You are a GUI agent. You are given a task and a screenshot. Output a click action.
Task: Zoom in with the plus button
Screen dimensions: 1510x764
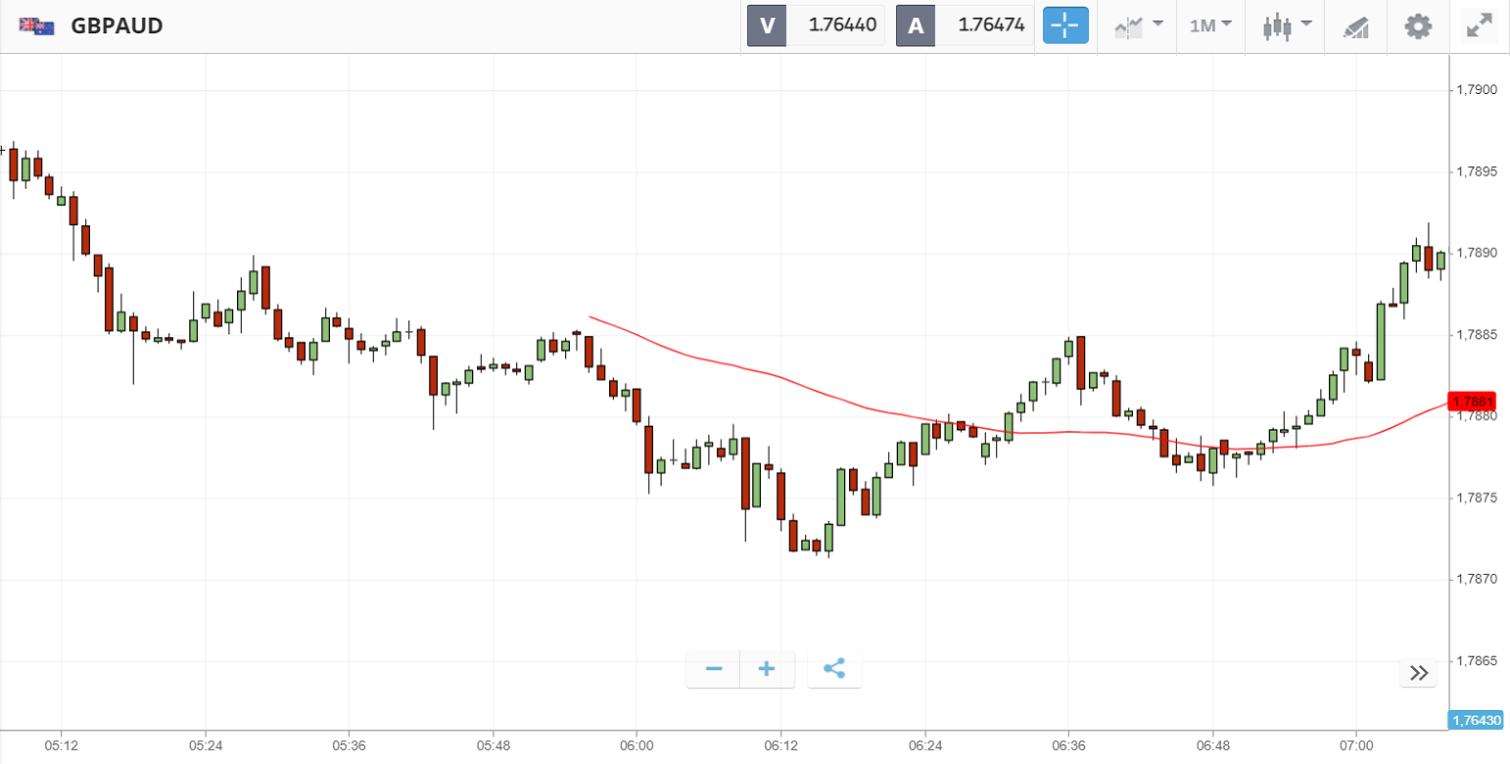(x=767, y=669)
